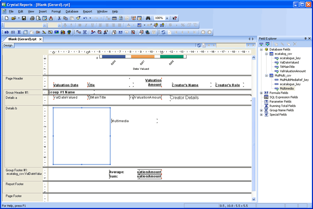The image size is (313, 209).
Task: Create a new report with New icon
Action: [7, 18]
